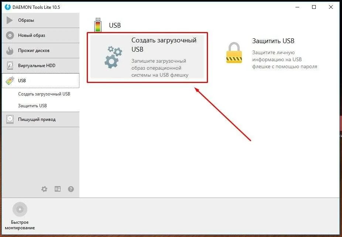The image size is (342, 237).
Task: Open help via question mark icon
Action: point(71,189)
